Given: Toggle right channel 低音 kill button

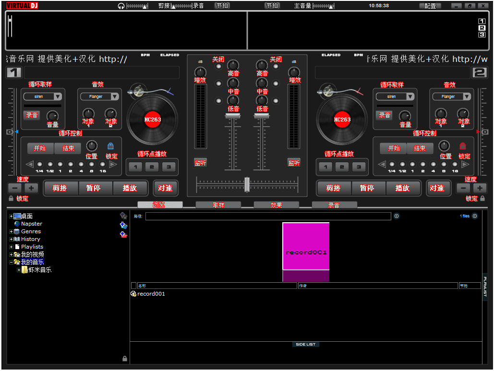Looking at the screenshot, I should pos(276,101).
